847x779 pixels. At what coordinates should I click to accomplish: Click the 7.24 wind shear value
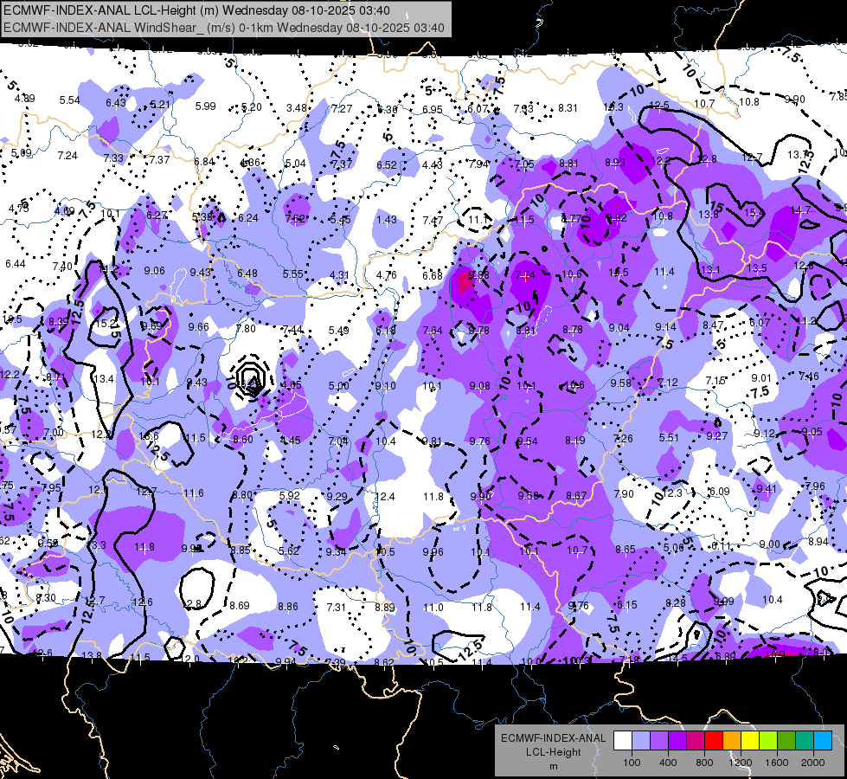[67, 156]
